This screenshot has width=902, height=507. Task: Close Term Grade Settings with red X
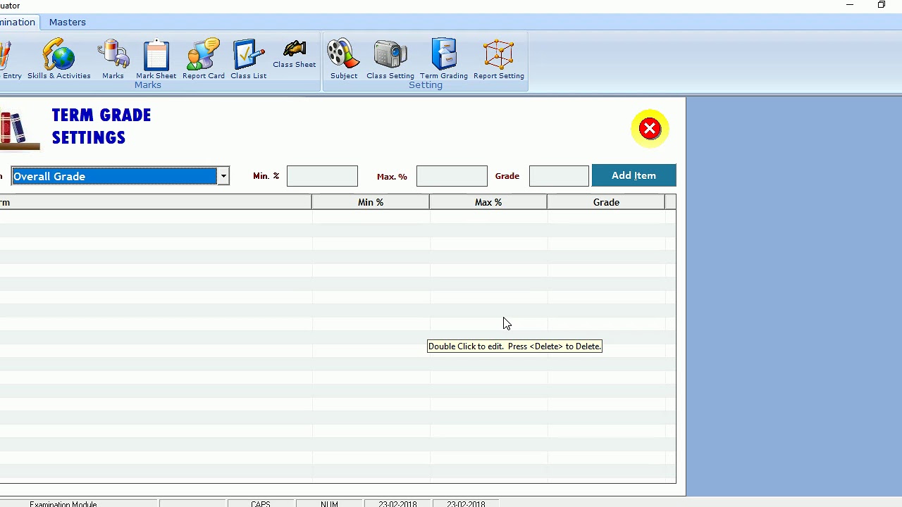(650, 128)
